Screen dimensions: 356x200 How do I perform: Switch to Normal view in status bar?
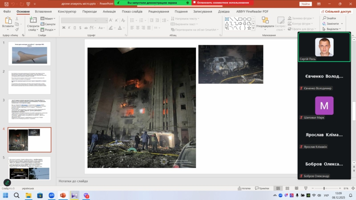pos(278,188)
